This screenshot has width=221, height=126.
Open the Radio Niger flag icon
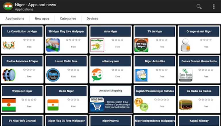53,105
